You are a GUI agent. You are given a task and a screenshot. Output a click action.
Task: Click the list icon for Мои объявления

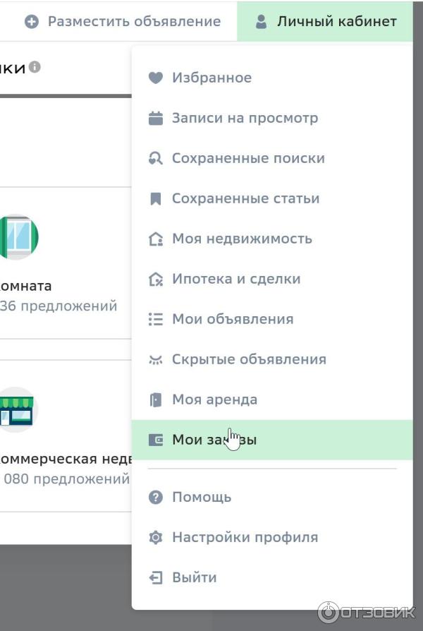click(156, 319)
